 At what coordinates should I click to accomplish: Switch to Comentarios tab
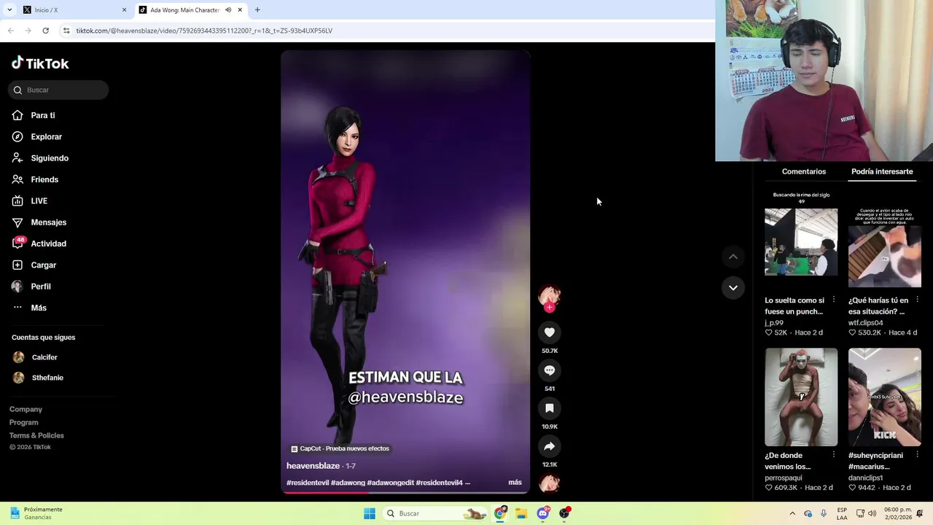(804, 171)
